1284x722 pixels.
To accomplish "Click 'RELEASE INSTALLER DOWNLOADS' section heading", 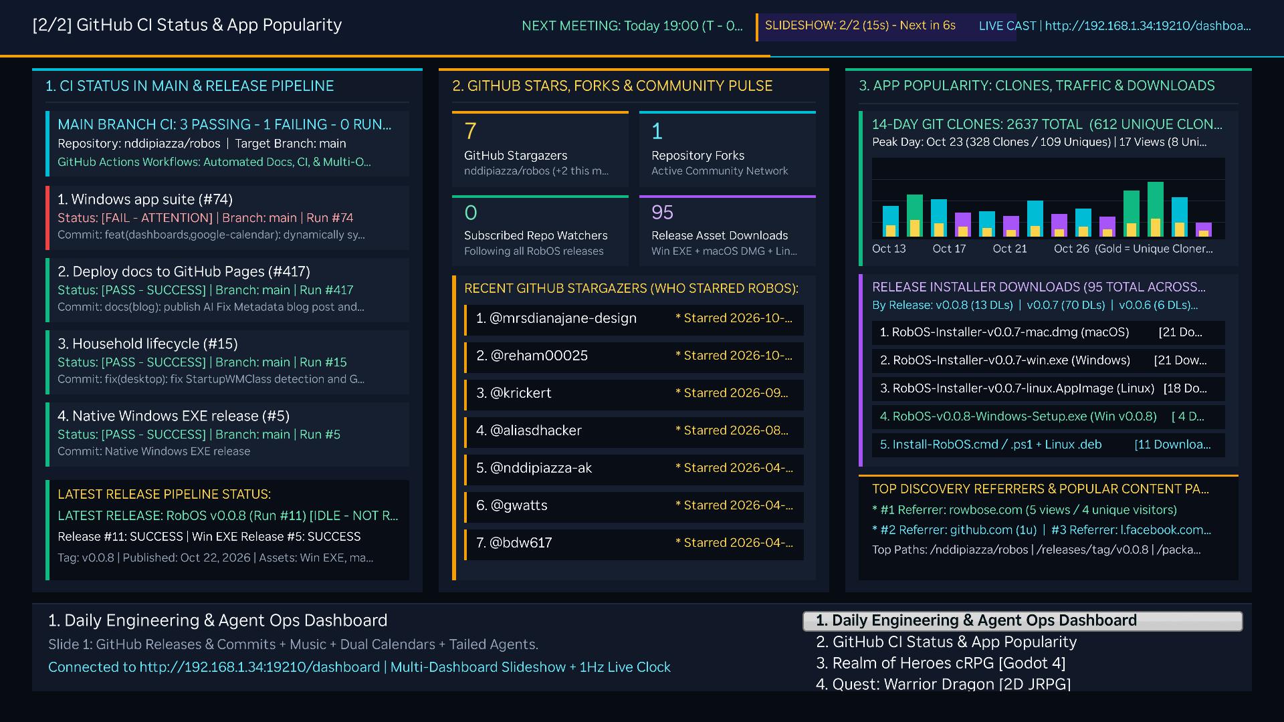I will [x=1039, y=287].
